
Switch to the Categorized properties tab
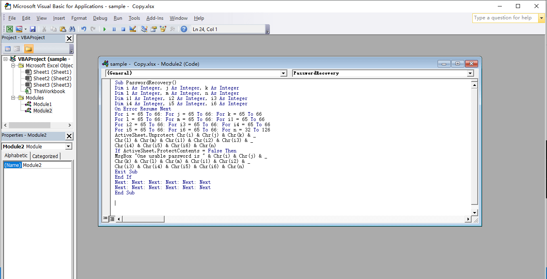(x=45, y=156)
